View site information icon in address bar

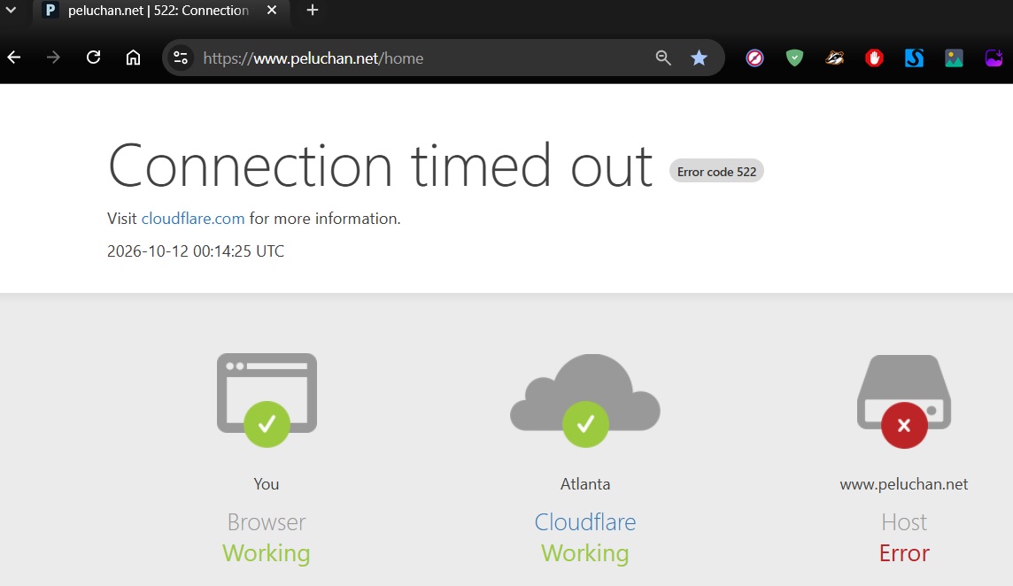point(181,58)
